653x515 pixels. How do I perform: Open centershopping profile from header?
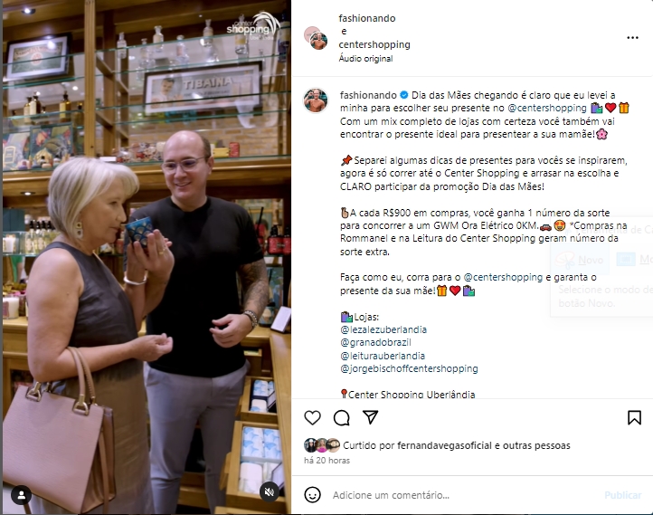(374, 44)
